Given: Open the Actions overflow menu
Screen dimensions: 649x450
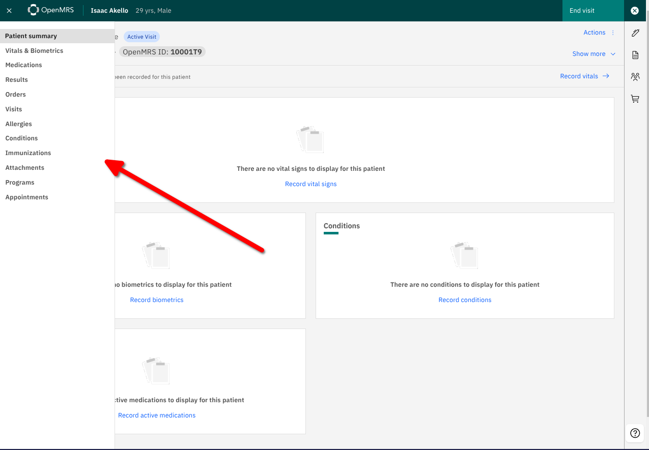Looking at the screenshot, I should 599,33.
